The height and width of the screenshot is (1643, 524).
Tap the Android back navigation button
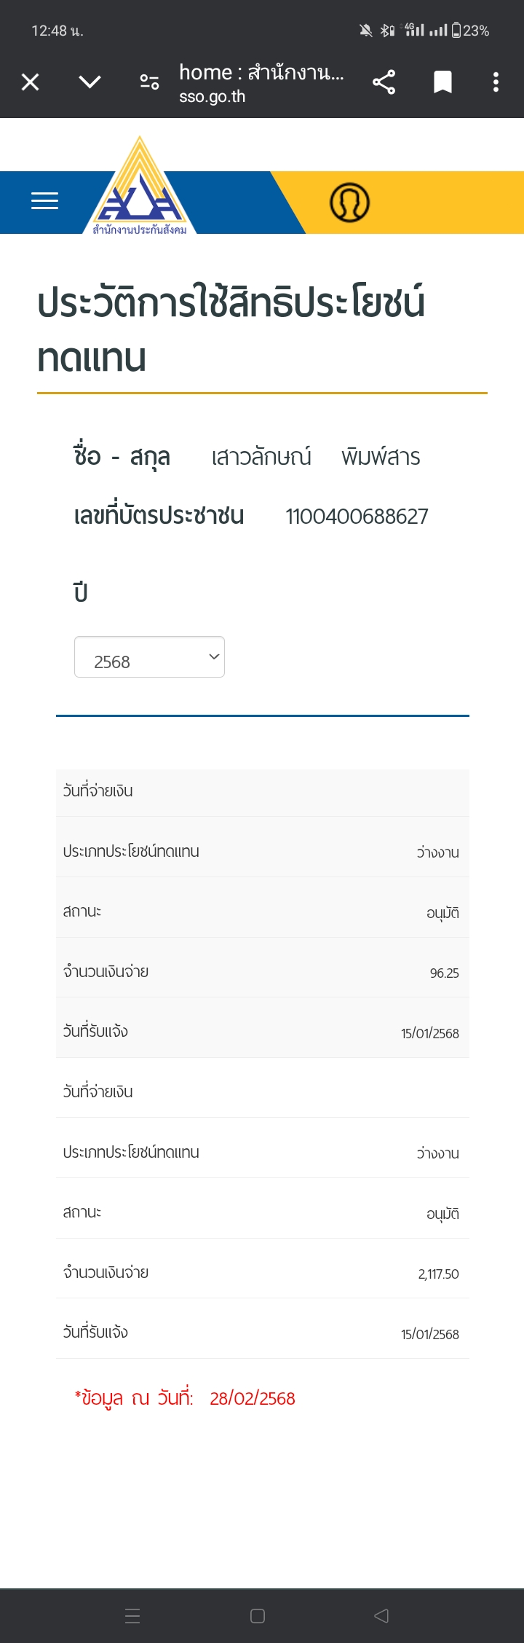point(381,1615)
